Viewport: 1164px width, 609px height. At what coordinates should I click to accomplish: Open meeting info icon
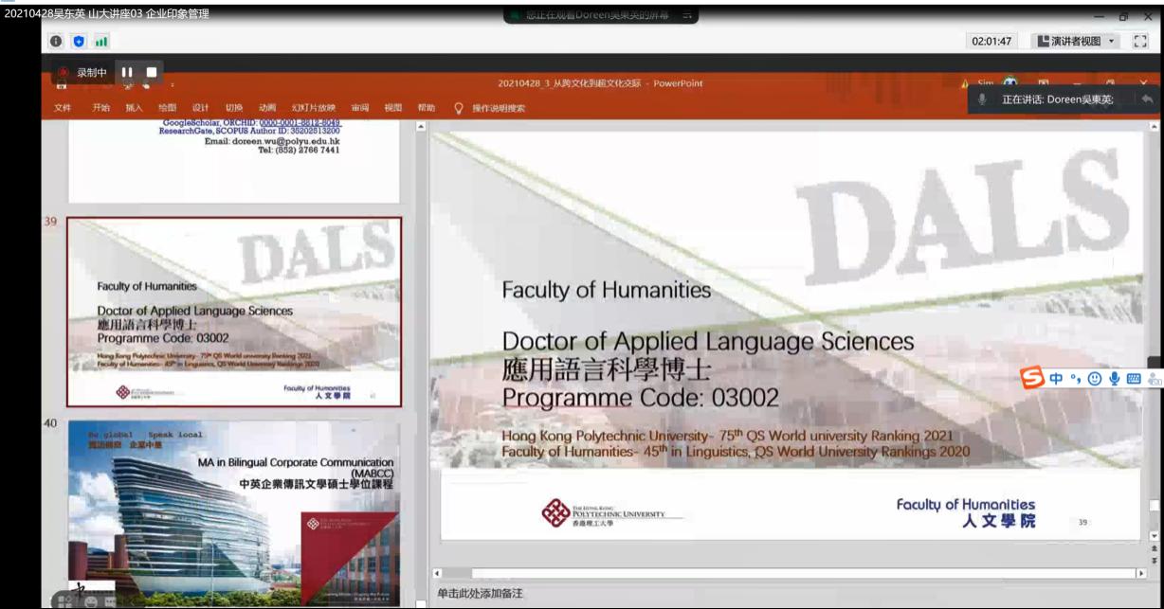56,42
